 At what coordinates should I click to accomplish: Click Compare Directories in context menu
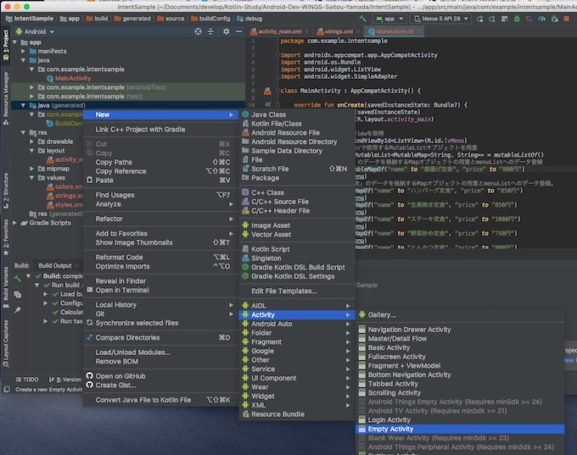pos(161,338)
